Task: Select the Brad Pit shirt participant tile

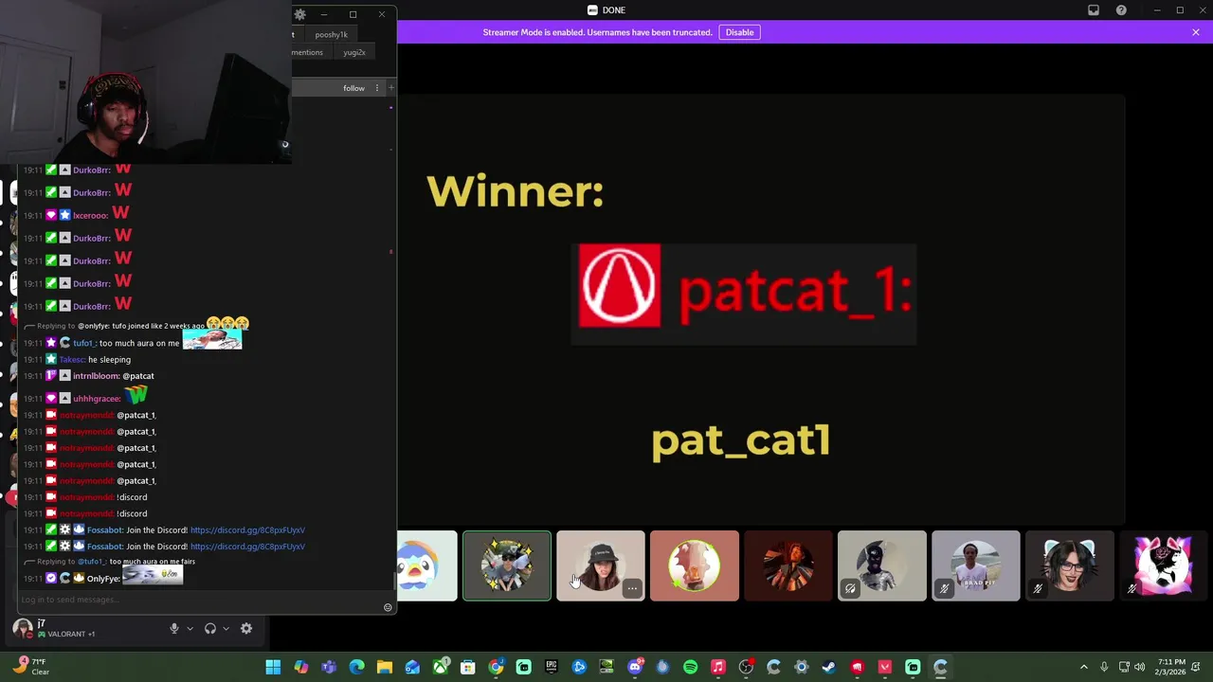Action: (x=976, y=565)
